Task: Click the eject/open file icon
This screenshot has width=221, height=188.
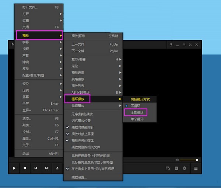Action: [57, 168]
